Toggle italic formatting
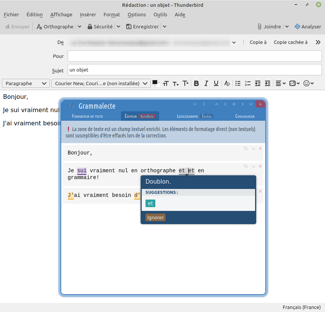 [x=206, y=83]
